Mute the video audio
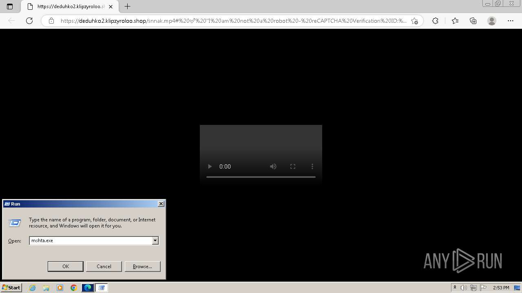 273,166
